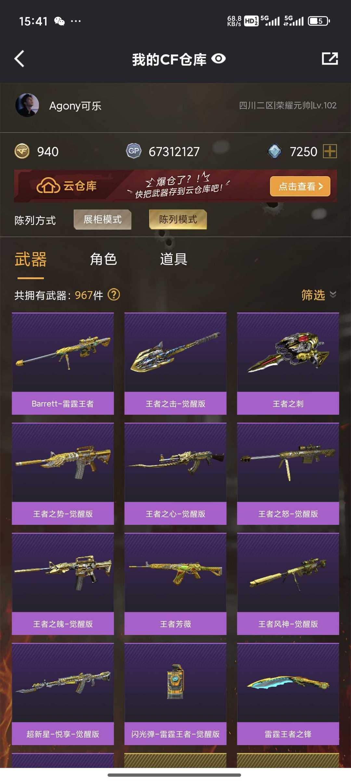The width and height of the screenshot is (351, 782).
Task: Switch to 陈列模式 display mode
Action: (178, 220)
